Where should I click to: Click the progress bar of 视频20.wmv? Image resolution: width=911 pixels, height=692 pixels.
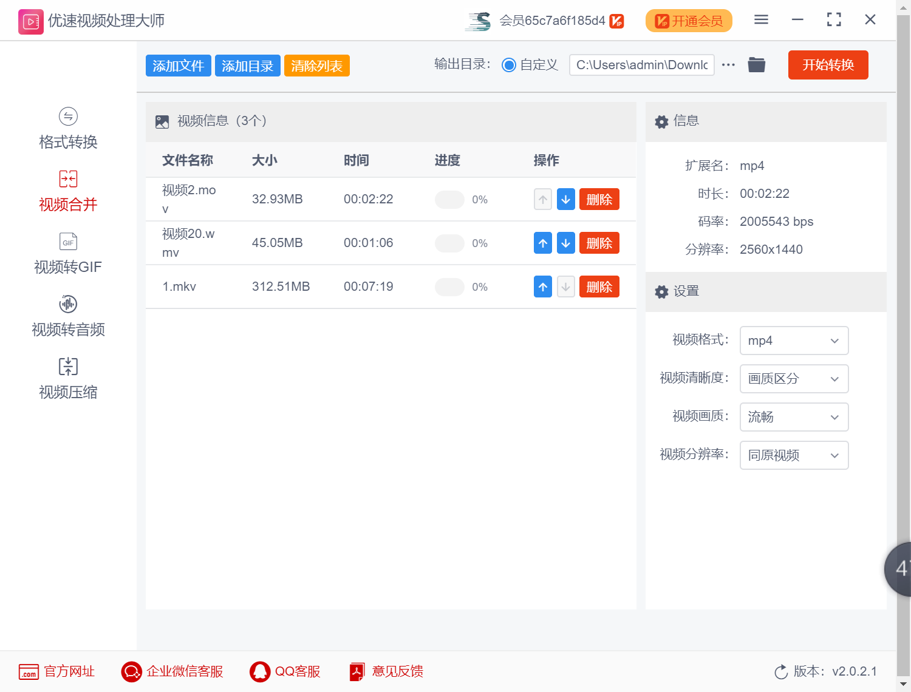pos(449,243)
